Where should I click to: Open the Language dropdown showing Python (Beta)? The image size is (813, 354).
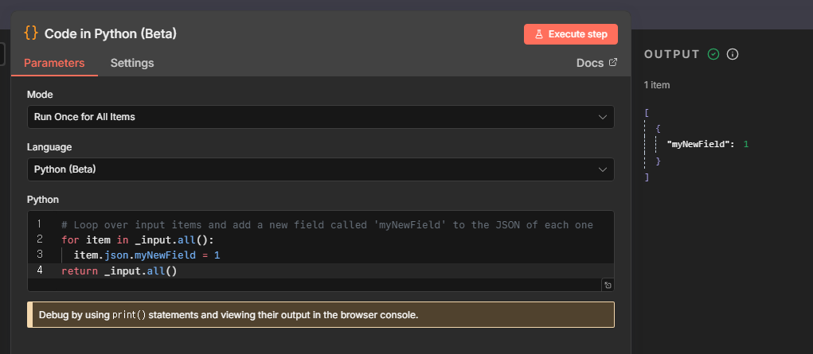tap(320, 169)
